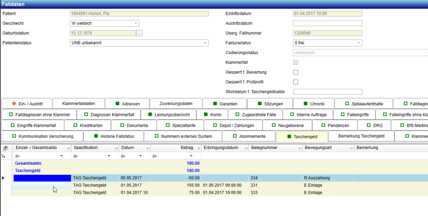The height and width of the screenshot is (216, 428).
Task: Tick the Gesperrt f. Prüfprofil checkbox
Action: click(295, 82)
